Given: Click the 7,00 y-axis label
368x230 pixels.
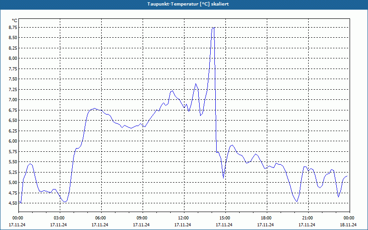Looking at the screenshot, I should pyautogui.click(x=13, y=100).
